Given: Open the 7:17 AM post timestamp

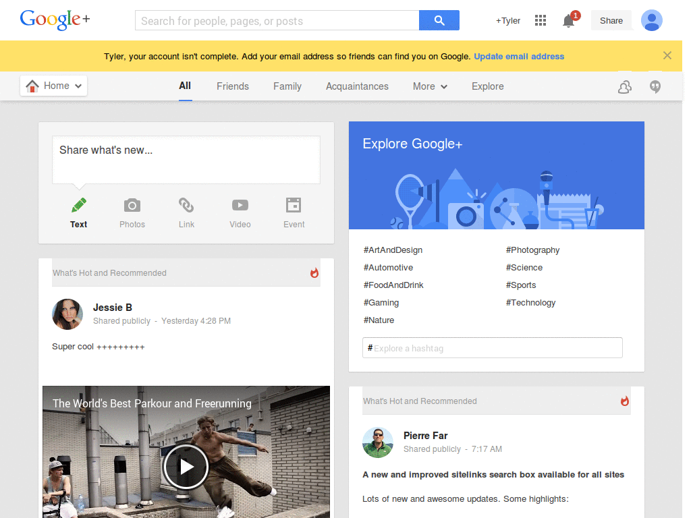Looking at the screenshot, I should 487,449.
